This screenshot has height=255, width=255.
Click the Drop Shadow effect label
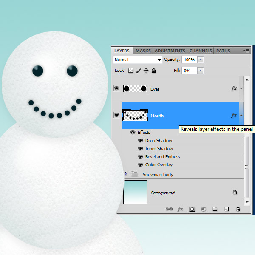coord(159,141)
